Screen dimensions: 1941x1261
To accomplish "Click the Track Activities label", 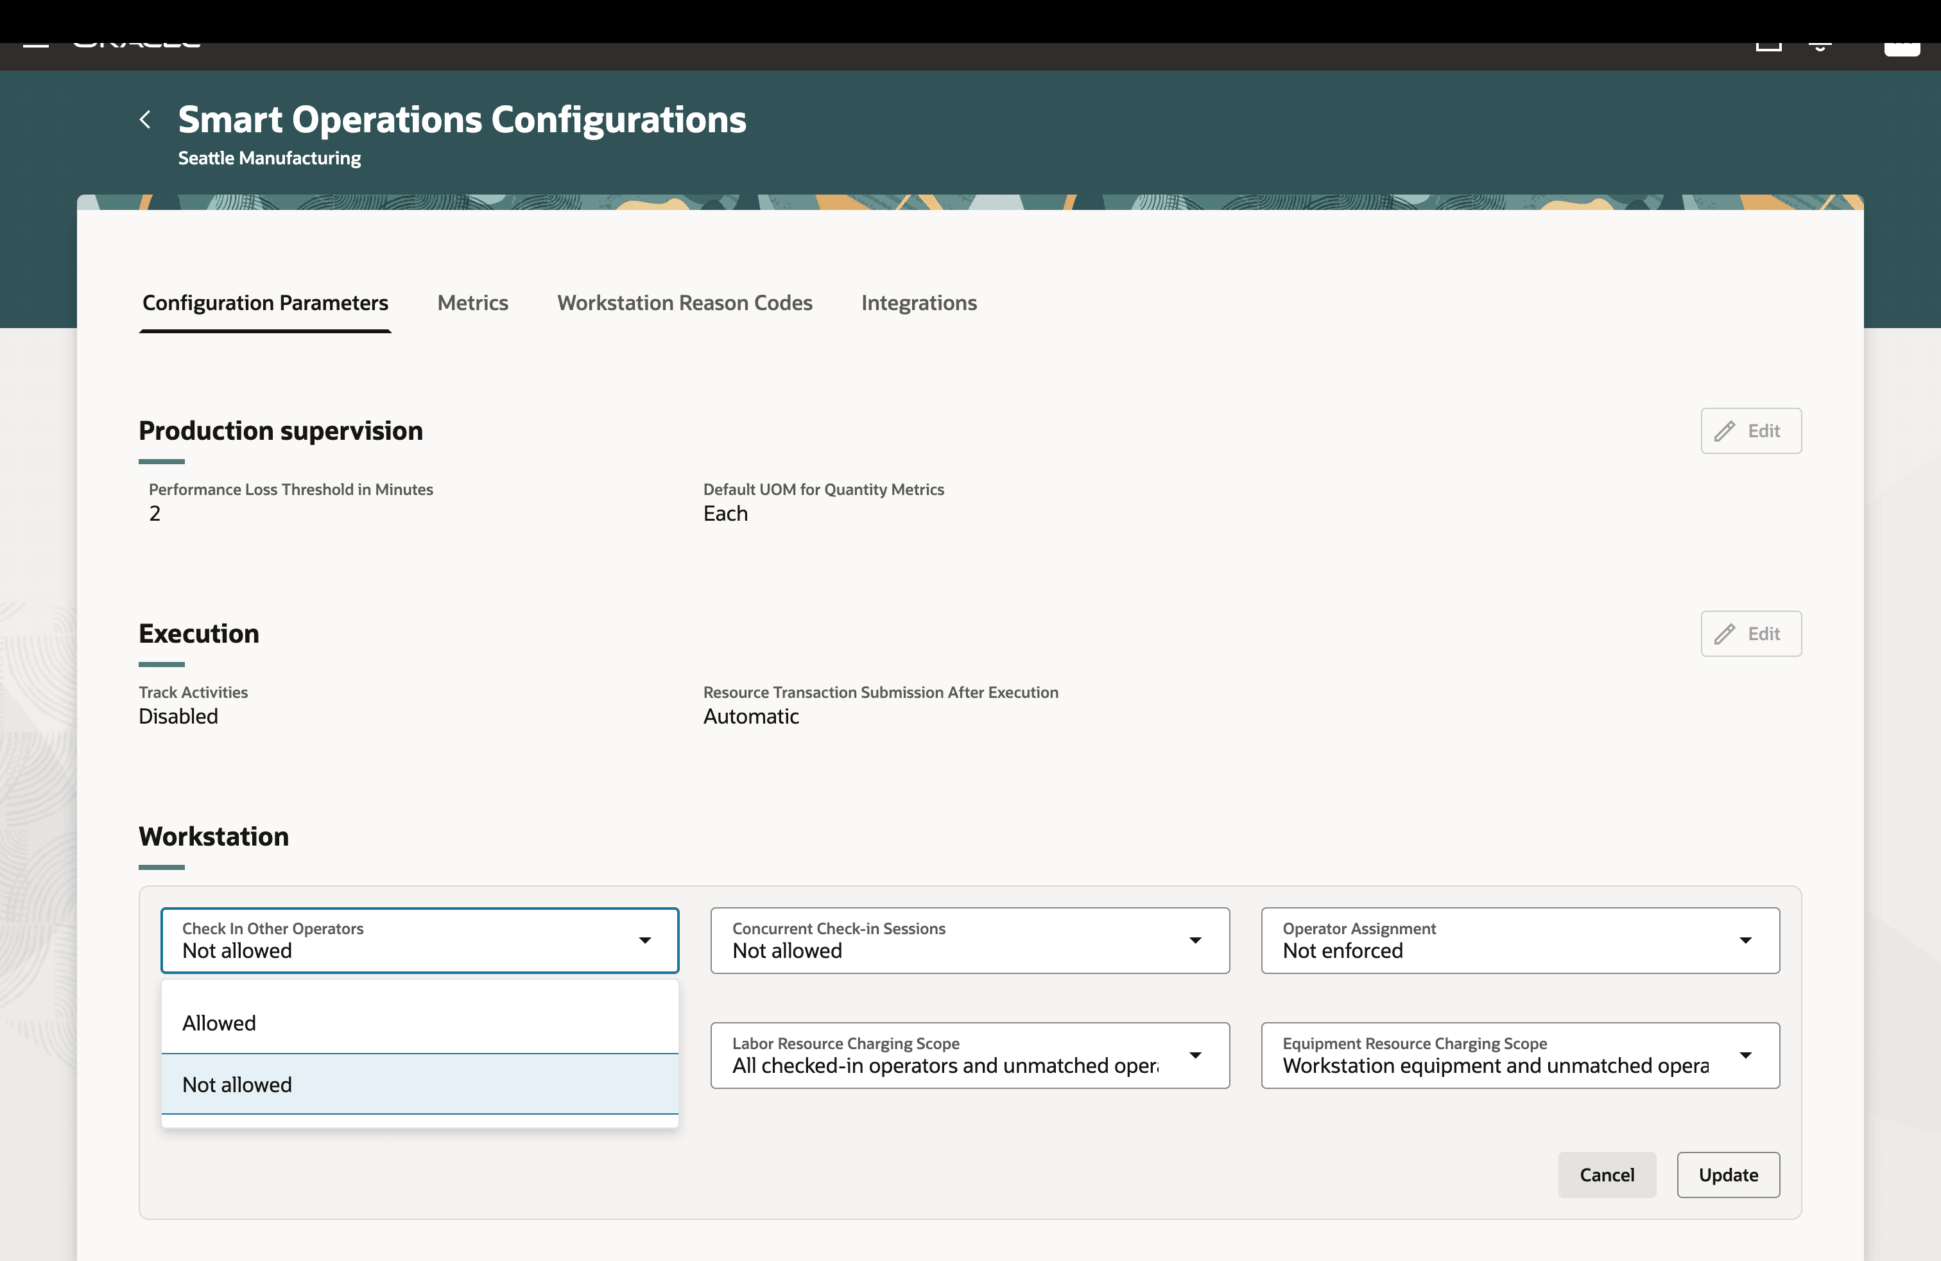I will click(193, 693).
